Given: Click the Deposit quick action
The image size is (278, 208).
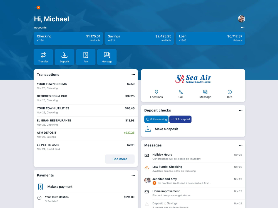Looking at the screenshot, I should click(x=64, y=57).
